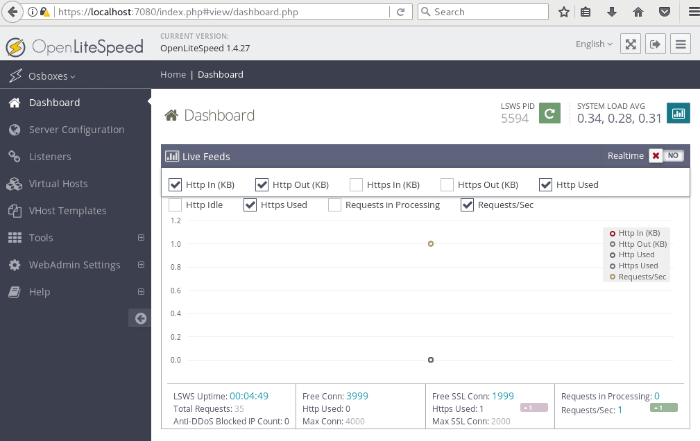The height and width of the screenshot is (441, 700).
Task: Check the Http Idle checkbox
Action: [175, 205]
